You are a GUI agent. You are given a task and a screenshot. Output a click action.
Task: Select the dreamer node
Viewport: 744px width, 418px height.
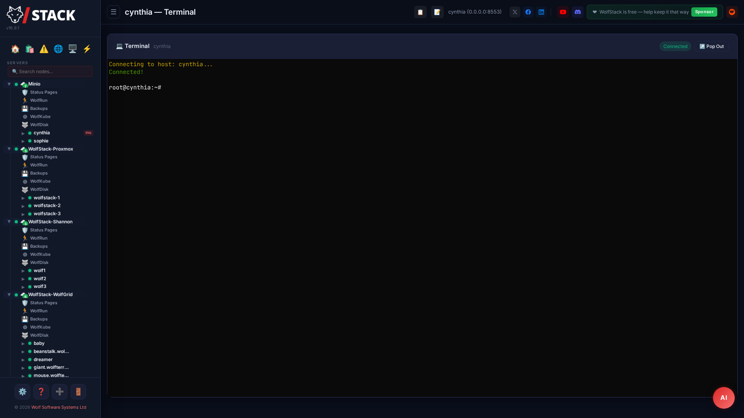[43, 360]
